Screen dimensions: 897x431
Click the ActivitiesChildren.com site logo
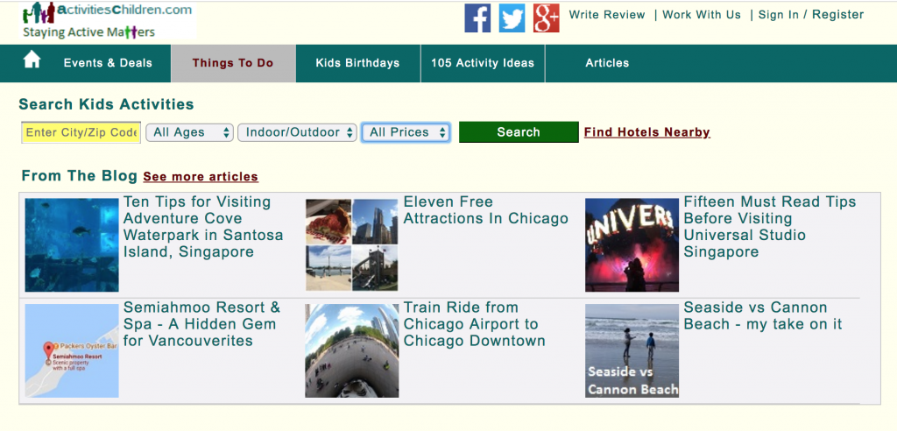coord(108,21)
